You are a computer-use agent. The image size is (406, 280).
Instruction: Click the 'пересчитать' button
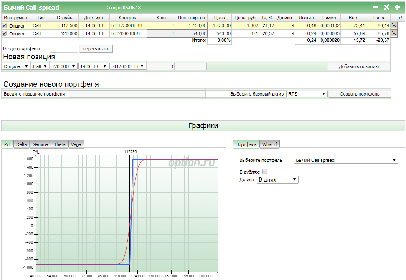(x=96, y=49)
